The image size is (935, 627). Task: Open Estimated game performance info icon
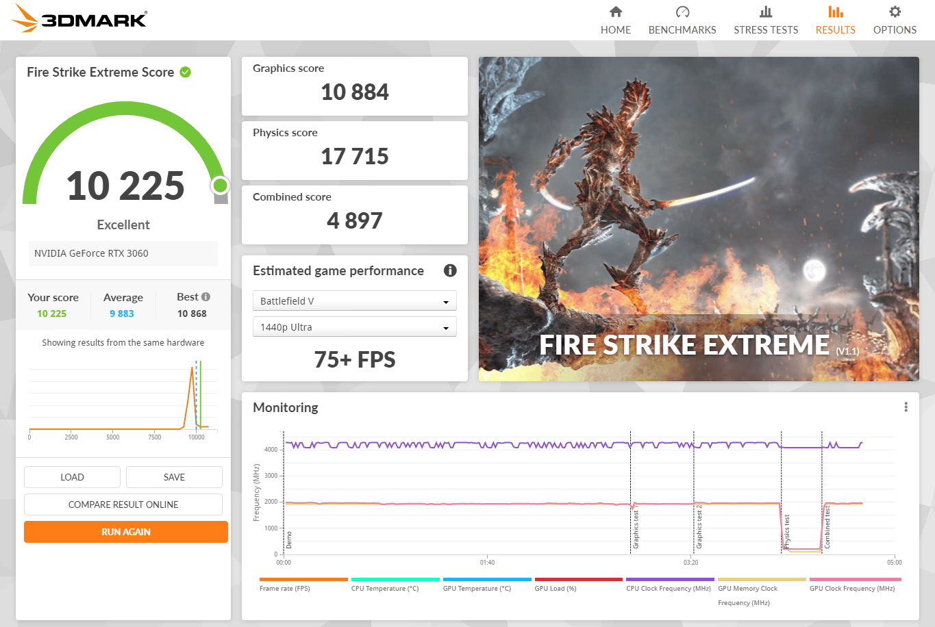click(450, 270)
